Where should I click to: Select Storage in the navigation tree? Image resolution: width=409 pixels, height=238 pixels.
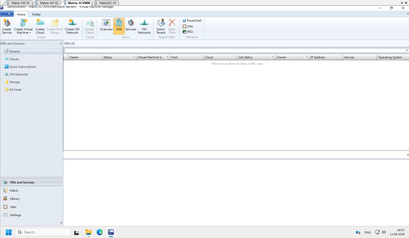(12, 82)
